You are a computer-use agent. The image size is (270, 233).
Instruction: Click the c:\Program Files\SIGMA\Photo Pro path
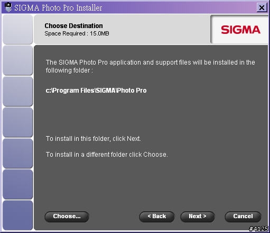pyautogui.click(x=96, y=91)
